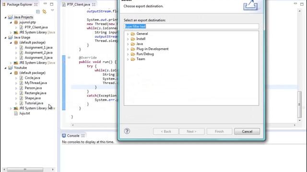This screenshot has width=307, height=172.
Task: Click the Java Usage project icon
Action: [x=11, y=37]
